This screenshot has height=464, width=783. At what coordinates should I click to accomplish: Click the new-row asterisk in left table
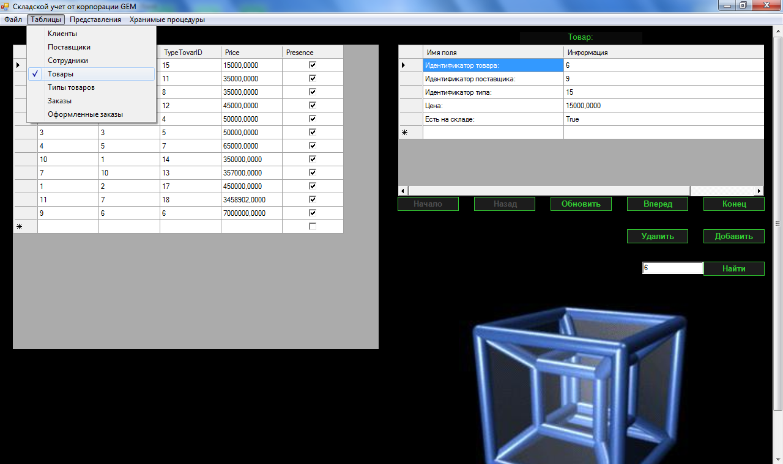pos(20,227)
